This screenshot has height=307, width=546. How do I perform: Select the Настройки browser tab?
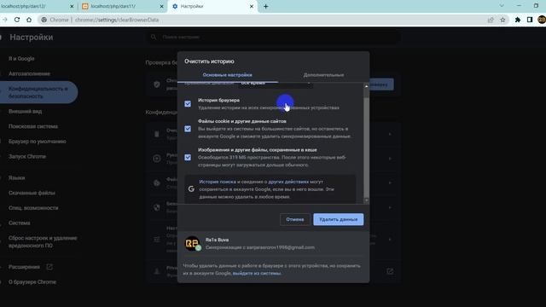(212, 6)
